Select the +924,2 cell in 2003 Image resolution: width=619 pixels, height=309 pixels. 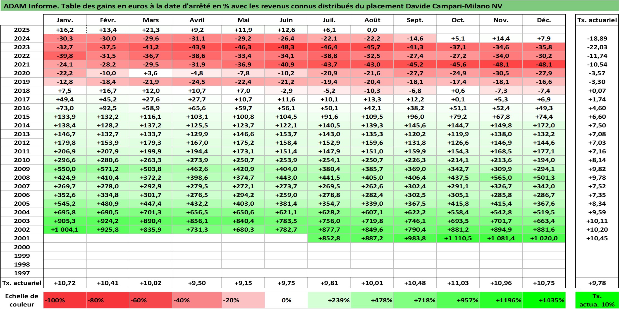108,221
